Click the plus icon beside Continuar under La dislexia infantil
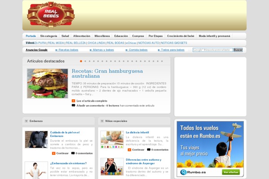The height and width of the screenshot is (179, 269). (130, 150)
